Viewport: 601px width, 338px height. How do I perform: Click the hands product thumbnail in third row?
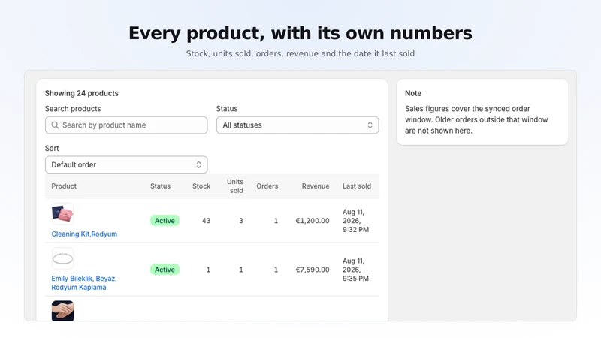(x=62, y=311)
